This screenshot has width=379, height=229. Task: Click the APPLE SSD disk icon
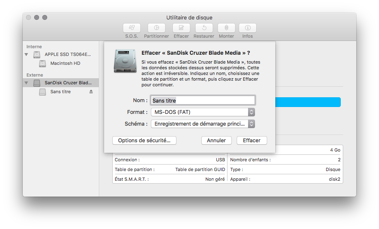37,54
